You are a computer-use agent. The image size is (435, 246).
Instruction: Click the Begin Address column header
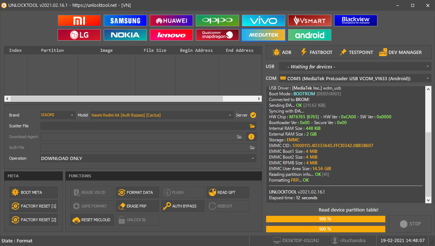click(197, 50)
